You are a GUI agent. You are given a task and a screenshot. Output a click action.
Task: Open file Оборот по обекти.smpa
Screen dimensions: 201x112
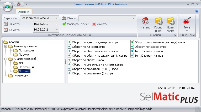pyautogui.click(x=88, y=60)
